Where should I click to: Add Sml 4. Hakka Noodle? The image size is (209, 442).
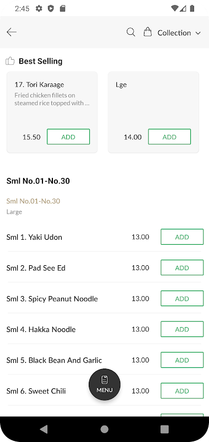click(182, 329)
